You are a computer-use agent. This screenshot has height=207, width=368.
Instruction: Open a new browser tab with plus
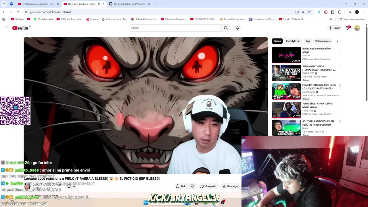tap(156, 4)
